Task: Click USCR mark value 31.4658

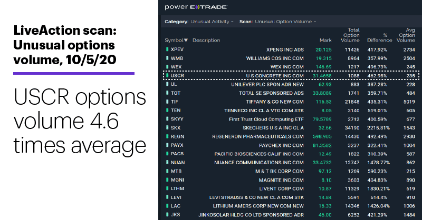Action: pos(322,76)
